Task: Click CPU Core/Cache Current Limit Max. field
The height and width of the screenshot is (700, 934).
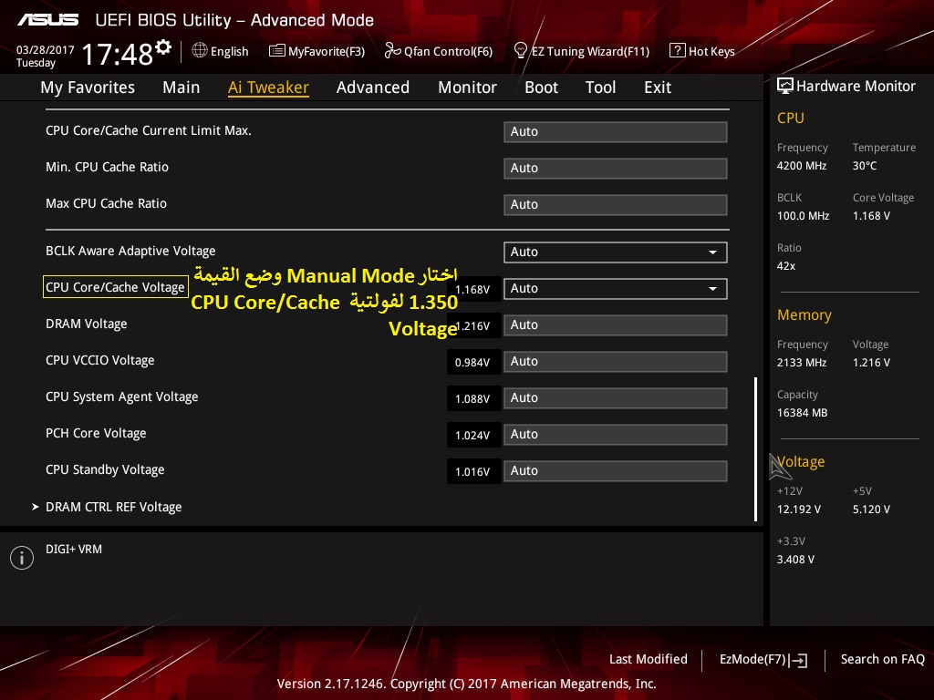Action: coord(616,131)
